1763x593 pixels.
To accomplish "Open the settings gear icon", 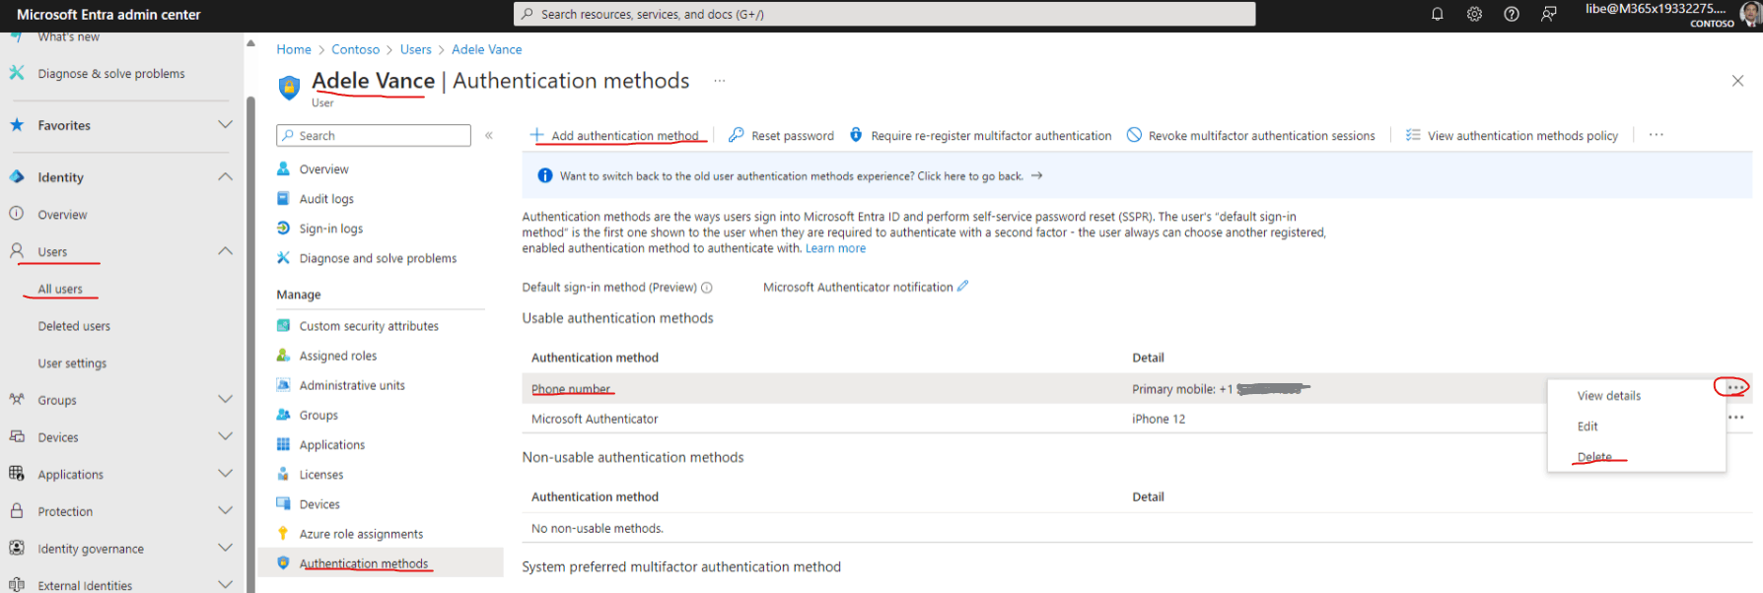I will point(1474,14).
